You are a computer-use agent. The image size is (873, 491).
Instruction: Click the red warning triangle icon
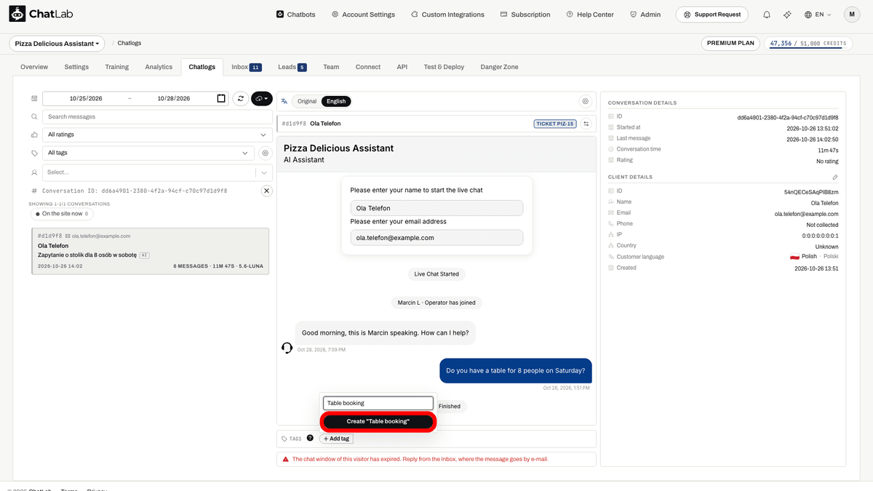286,459
